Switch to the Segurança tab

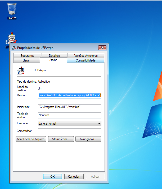click(x=28, y=56)
